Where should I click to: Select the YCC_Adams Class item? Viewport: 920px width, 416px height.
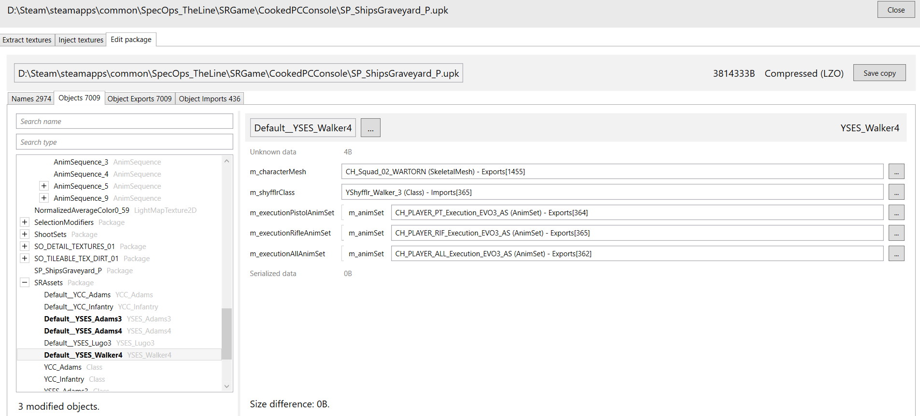pos(63,367)
